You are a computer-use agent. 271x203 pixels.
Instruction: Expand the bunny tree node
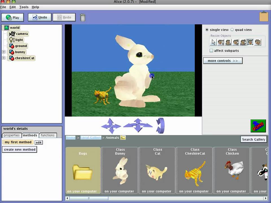pyautogui.click(x=4, y=52)
